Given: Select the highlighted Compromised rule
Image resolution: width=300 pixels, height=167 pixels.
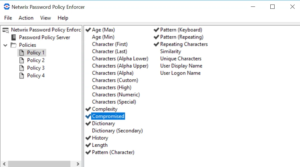Looking at the screenshot, I should 108,116.
